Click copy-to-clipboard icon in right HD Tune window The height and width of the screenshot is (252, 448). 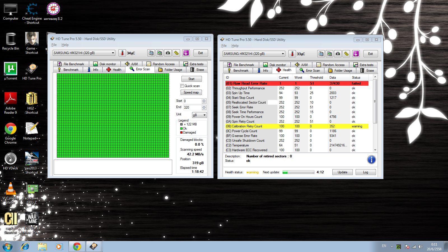(x=321, y=54)
